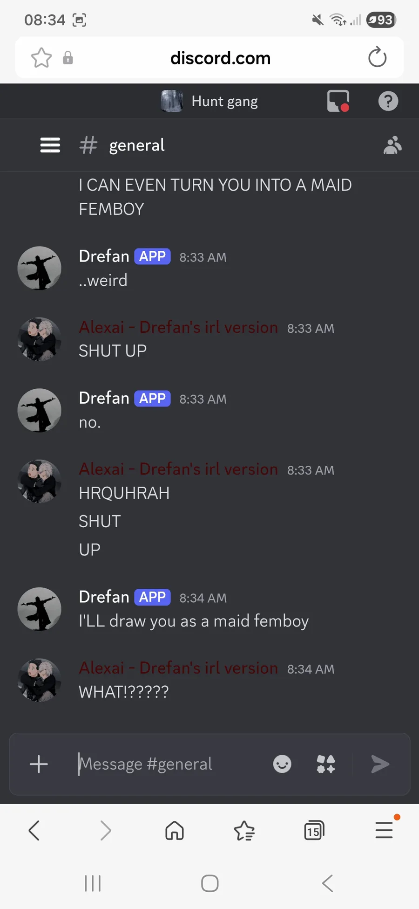Screen dimensions: 419x909
Task: Open the hamburger channel list menu
Action: click(x=50, y=145)
